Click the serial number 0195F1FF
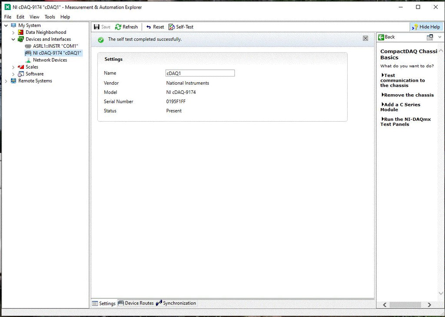Screen dimensions: 445x317 coord(176,102)
